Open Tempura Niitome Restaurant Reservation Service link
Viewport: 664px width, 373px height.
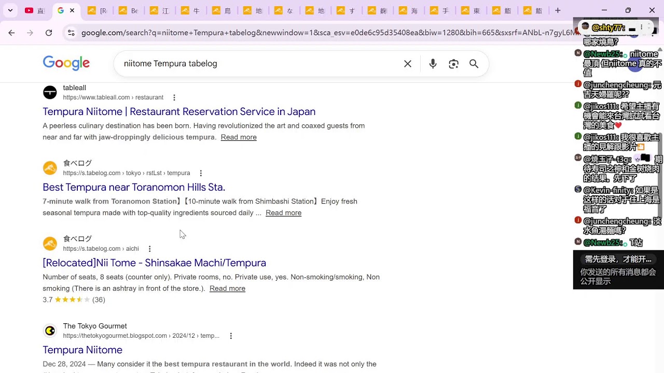coord(179,111)
